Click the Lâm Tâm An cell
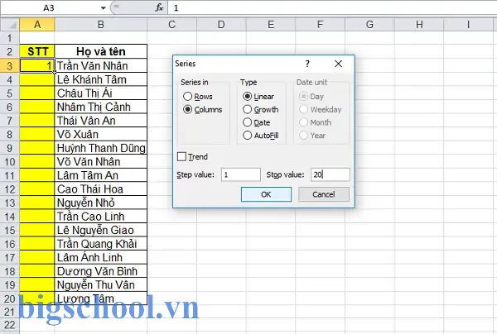Screen dimensions: 497x334 101,175
